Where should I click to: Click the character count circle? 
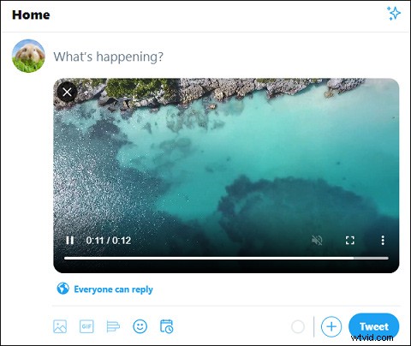click(x=298, y=326)
